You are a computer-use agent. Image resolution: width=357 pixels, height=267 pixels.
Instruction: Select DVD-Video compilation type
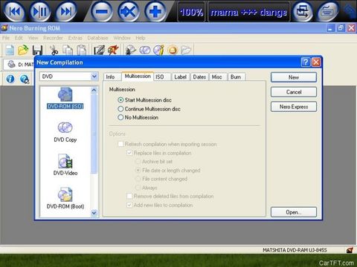(x=65, y=165)
